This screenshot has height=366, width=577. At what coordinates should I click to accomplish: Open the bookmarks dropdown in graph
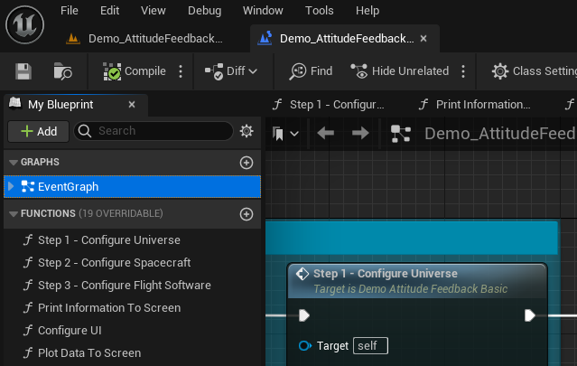[x=285, y=133]
